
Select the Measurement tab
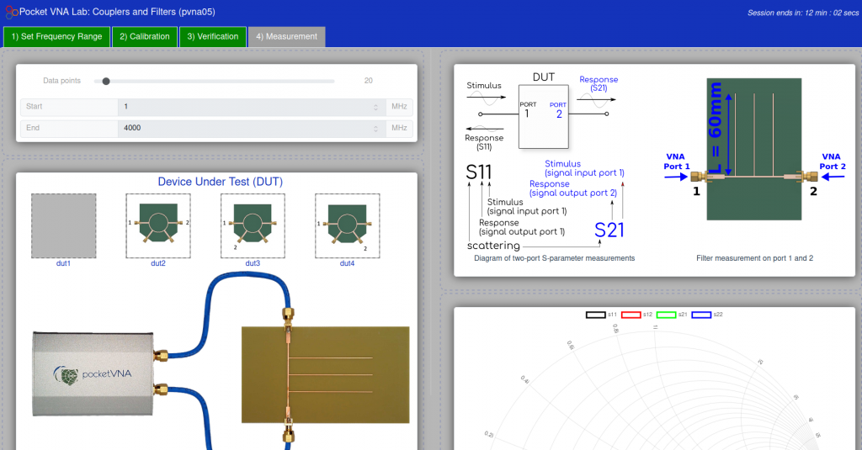pos(286,37)
